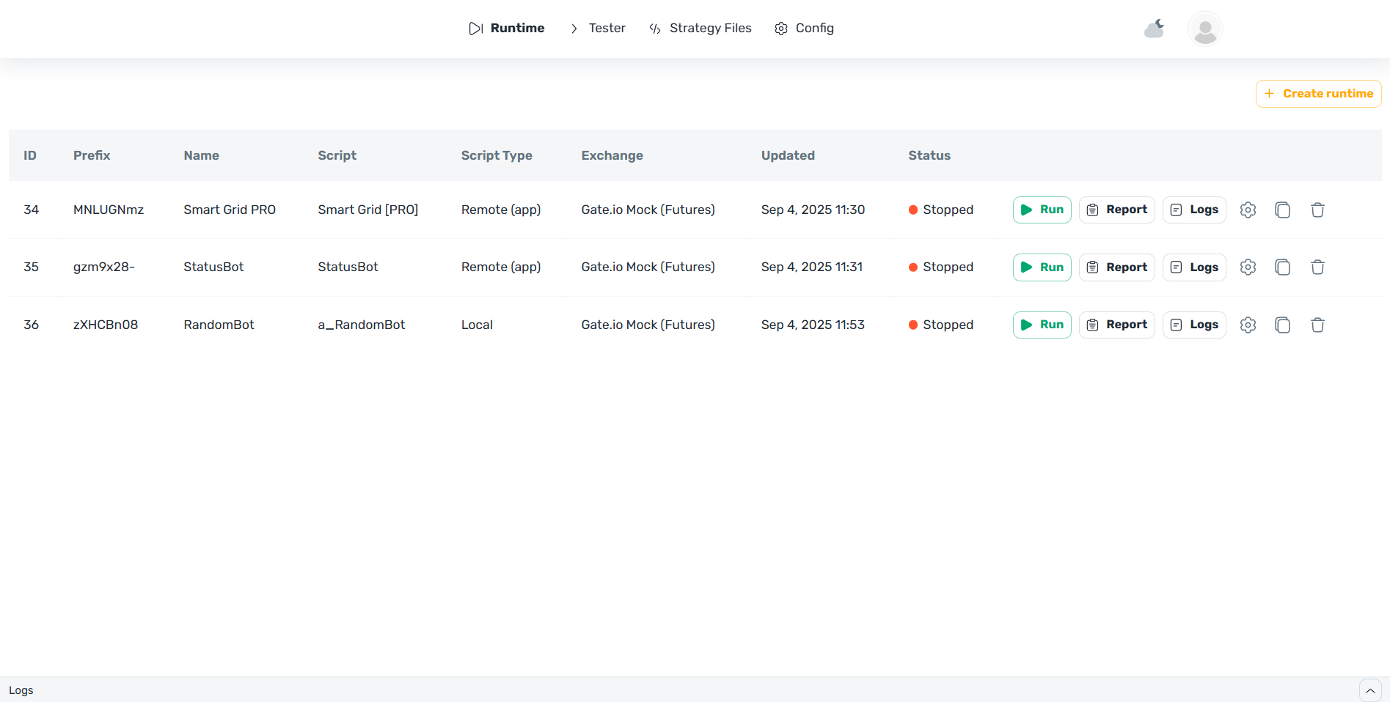This screenshot has height=702, width=1390.
Task: Open settings gear for Smart Grid PRO
Action: 1248,210
